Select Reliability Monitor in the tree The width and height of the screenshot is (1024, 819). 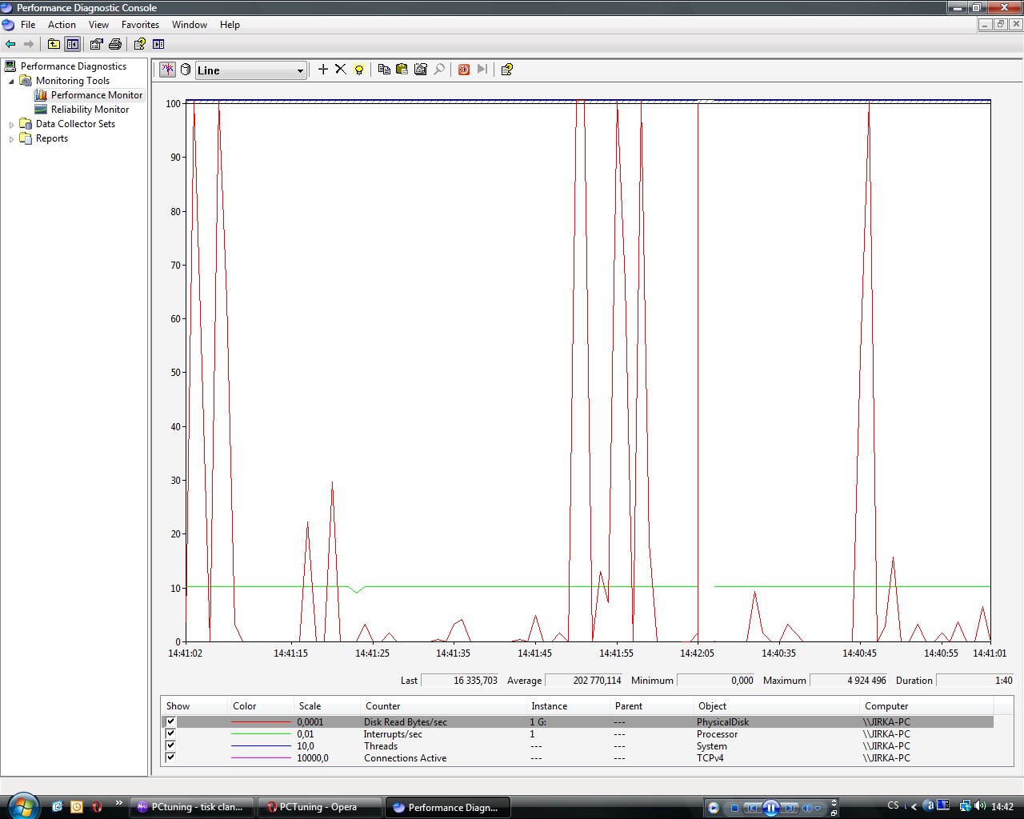point(90,110)
